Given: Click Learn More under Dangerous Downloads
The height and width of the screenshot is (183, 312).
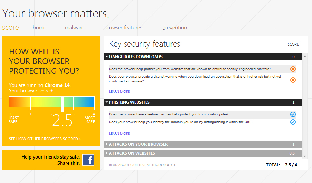Looking at the screenshot, I should pyautogui.click(x=119, y=91).
